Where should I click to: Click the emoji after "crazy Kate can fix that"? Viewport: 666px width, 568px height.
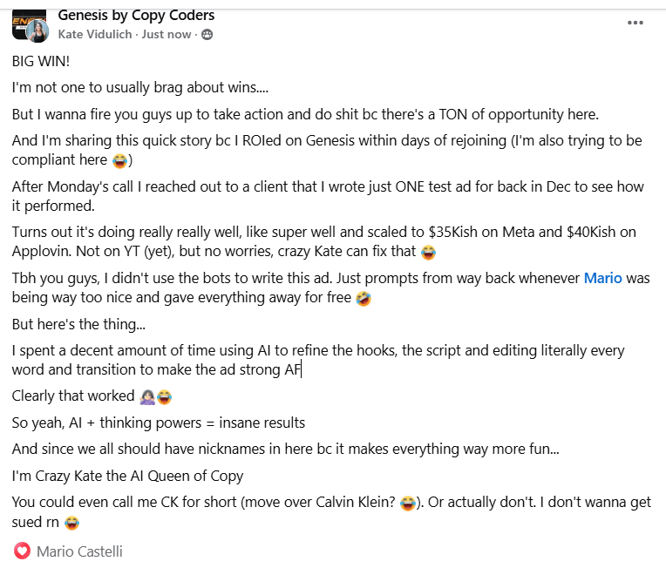(428, 253)
